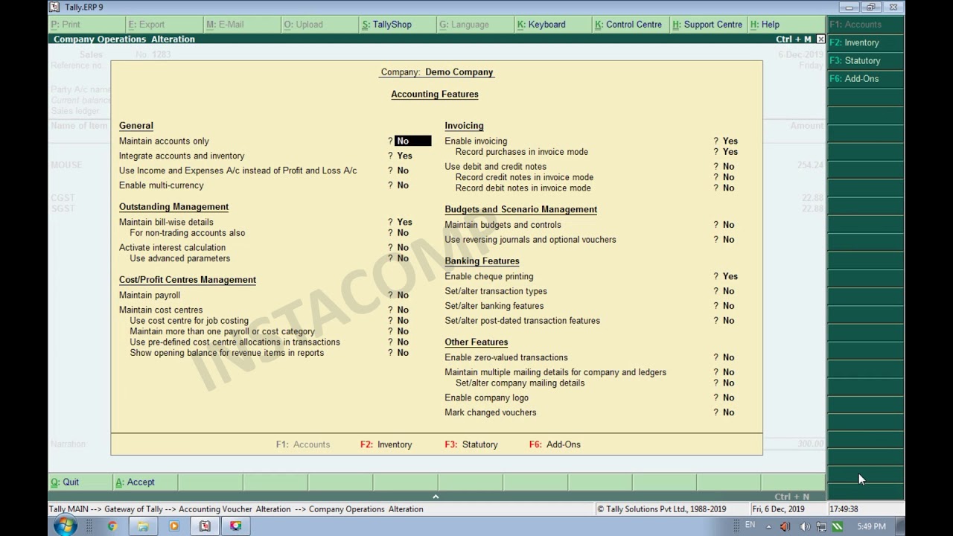This screenshot has height=536, width=953.
Task: Select F6: Add-Ons at the form bottom
Action: click(555, 444)
